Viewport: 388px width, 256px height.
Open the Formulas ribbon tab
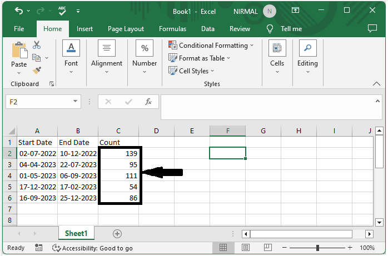coord(172,29)
